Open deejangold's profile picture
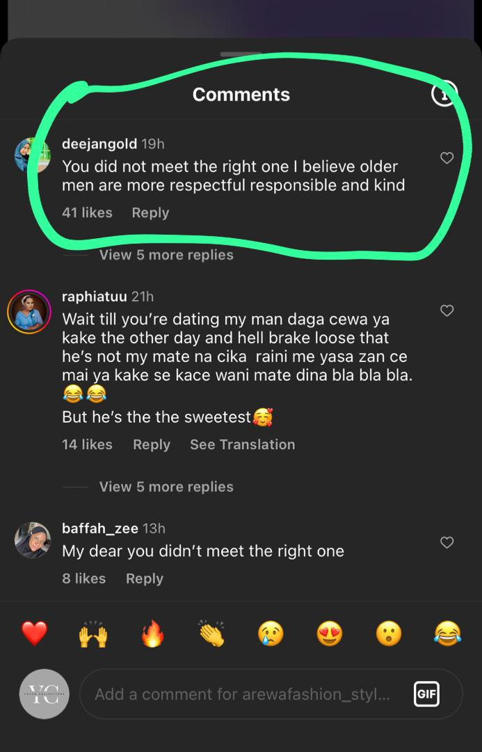This screenshot has height=752, width=482. pos(32,155)
